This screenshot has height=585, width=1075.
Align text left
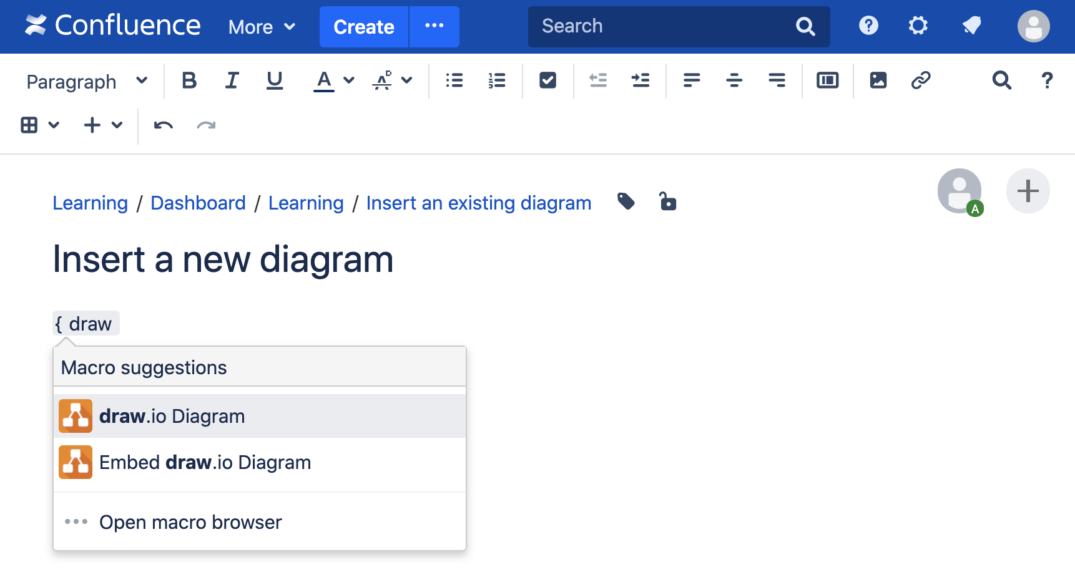click(692, 80)
